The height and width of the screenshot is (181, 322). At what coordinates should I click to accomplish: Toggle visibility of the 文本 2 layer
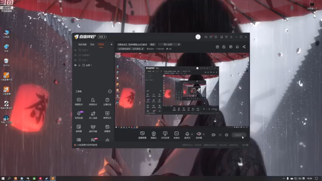(75, 50)
